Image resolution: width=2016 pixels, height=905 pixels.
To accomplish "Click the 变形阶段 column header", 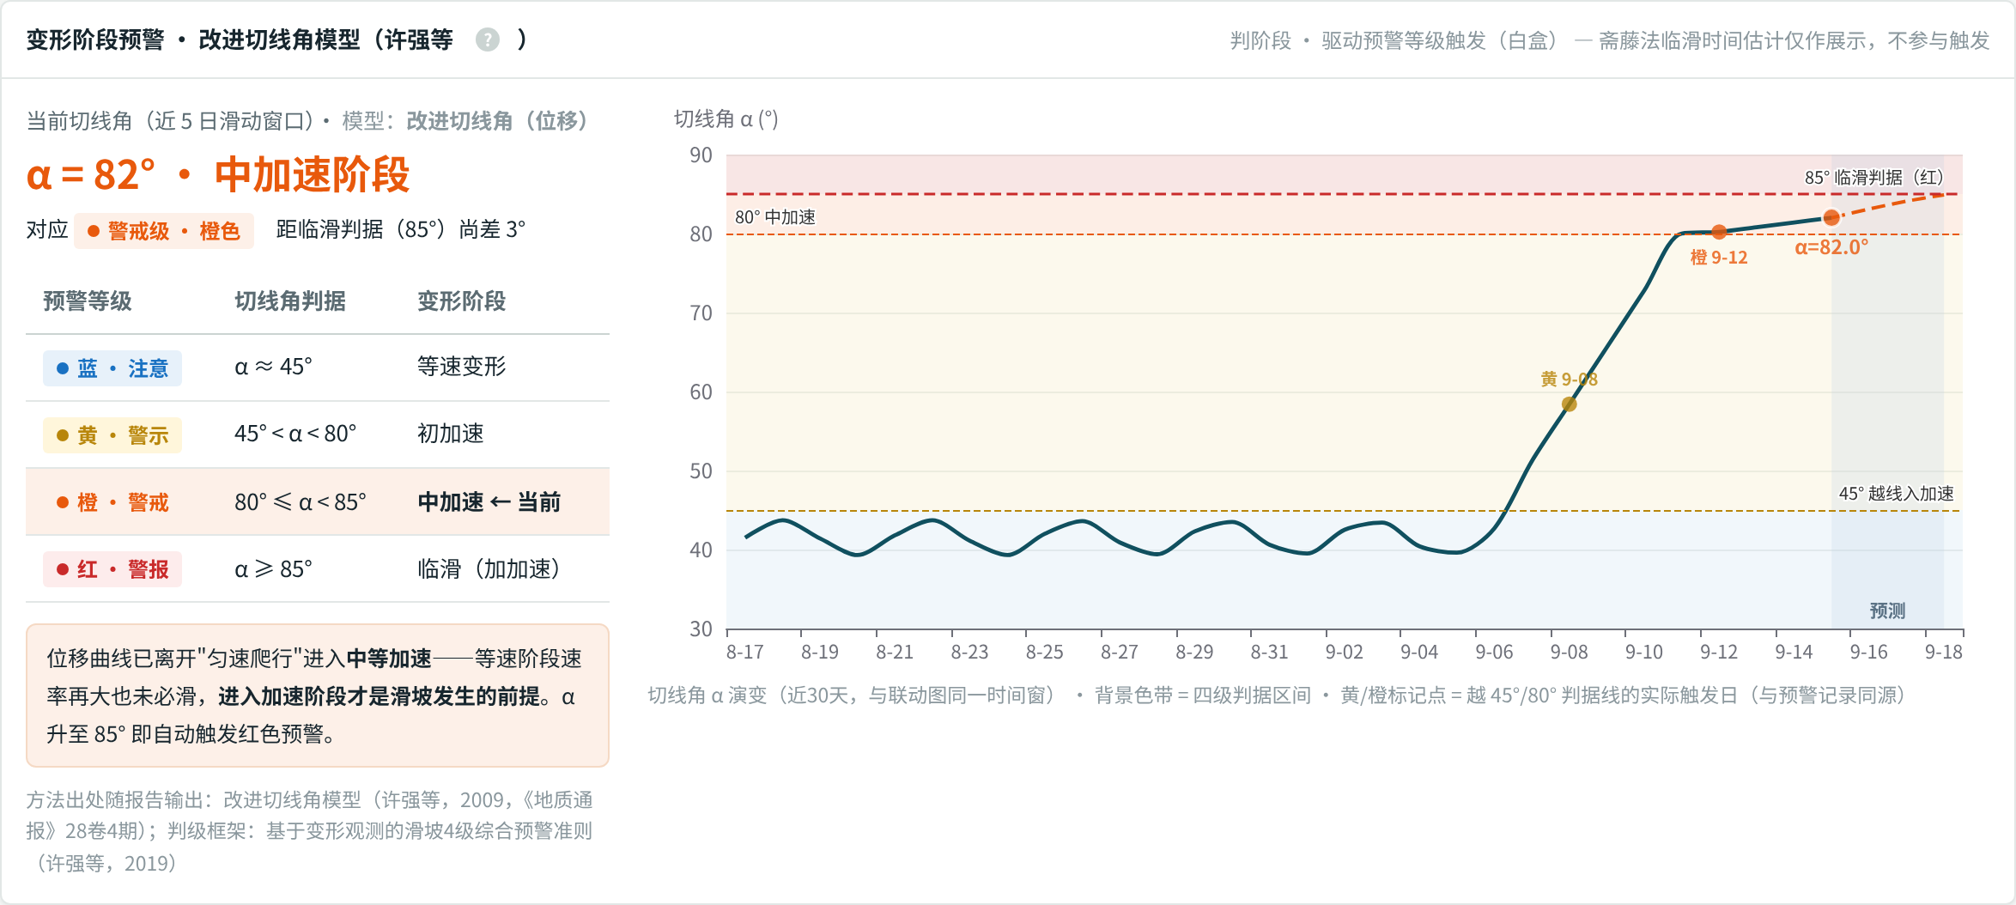I will click(x=462, y=301).
